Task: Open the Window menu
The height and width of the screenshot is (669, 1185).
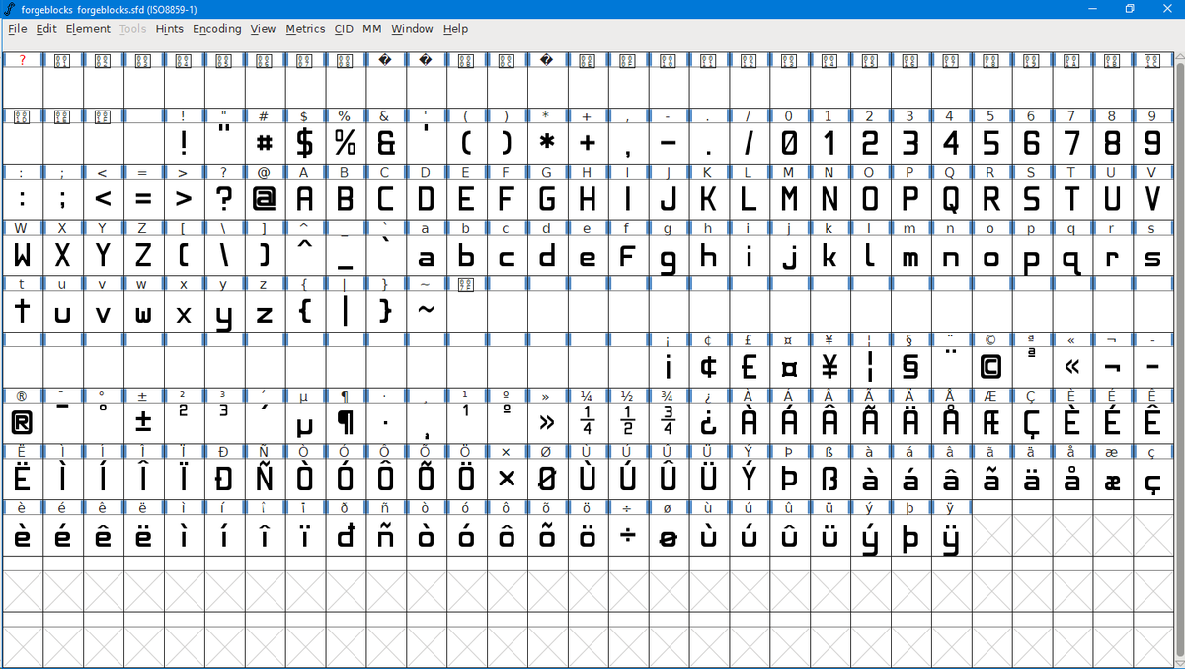Action: point(412,29)
